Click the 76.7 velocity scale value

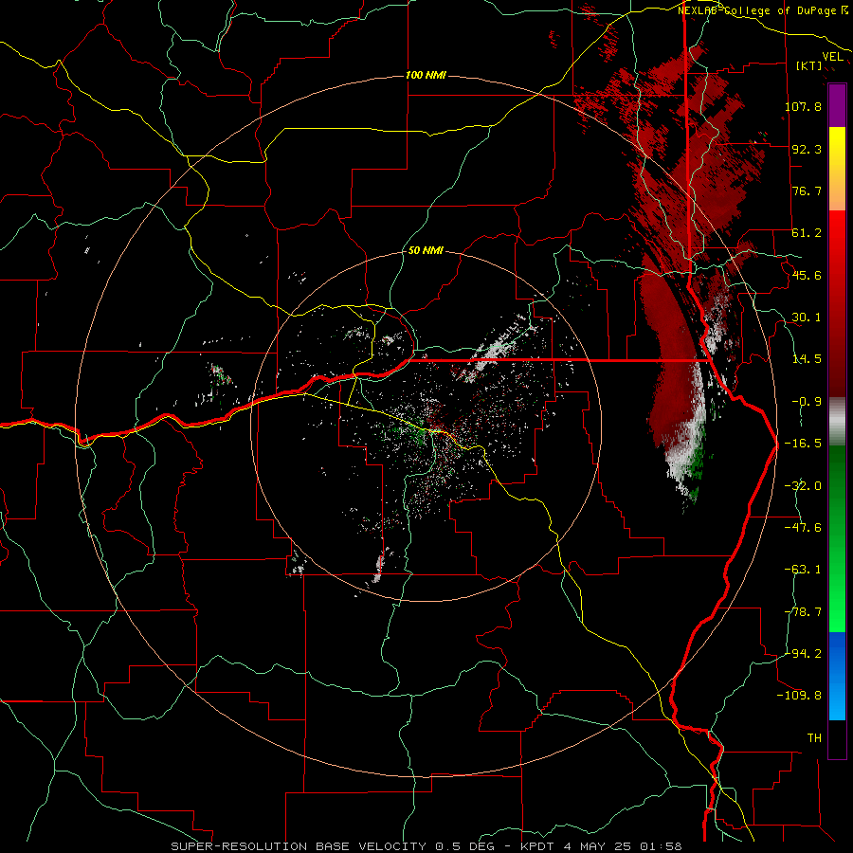(x=807, y=191)
